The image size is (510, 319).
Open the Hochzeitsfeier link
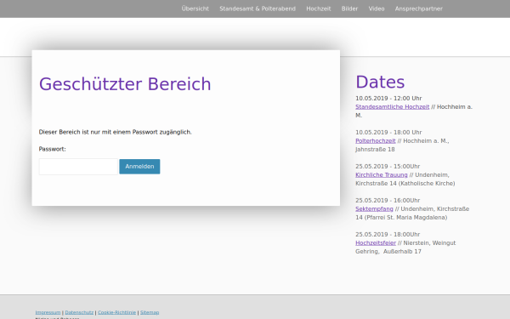point(376,242)
